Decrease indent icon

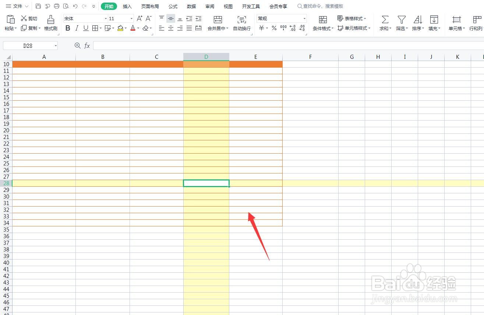click(x=189, y=18)
